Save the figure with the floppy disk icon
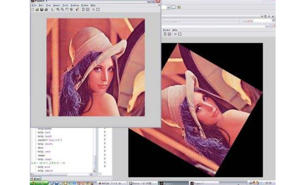Screen dimensions: 297x185 pyautogui.click(x=42, y=9)
